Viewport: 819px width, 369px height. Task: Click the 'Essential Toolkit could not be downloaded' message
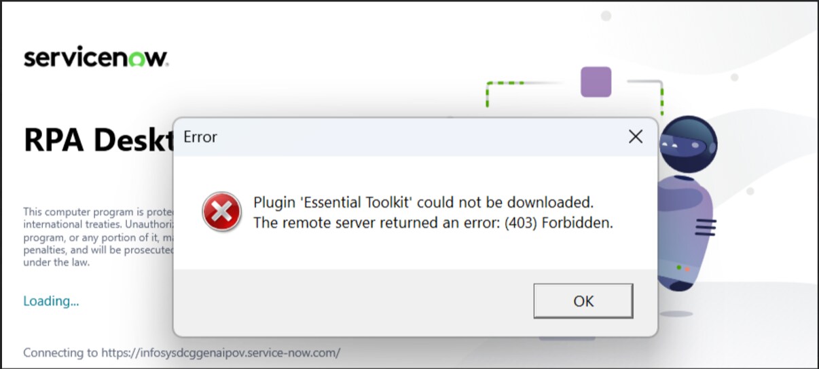pyautogui.click(x=423, y=202)
